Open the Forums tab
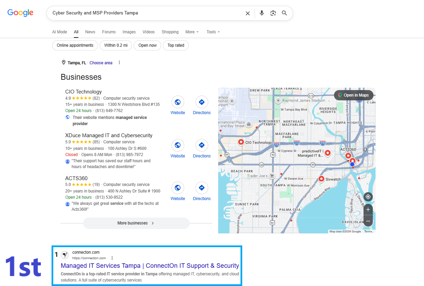Screen dimensions: 424x286 109,32
